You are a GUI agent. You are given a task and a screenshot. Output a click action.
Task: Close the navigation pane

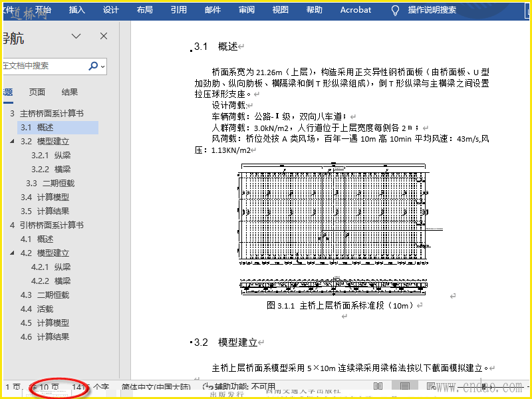point(104,36)
